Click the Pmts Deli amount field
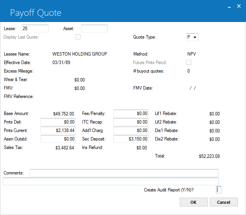The width and height of the screenshot is (246, 215). [x=58, y=122]
